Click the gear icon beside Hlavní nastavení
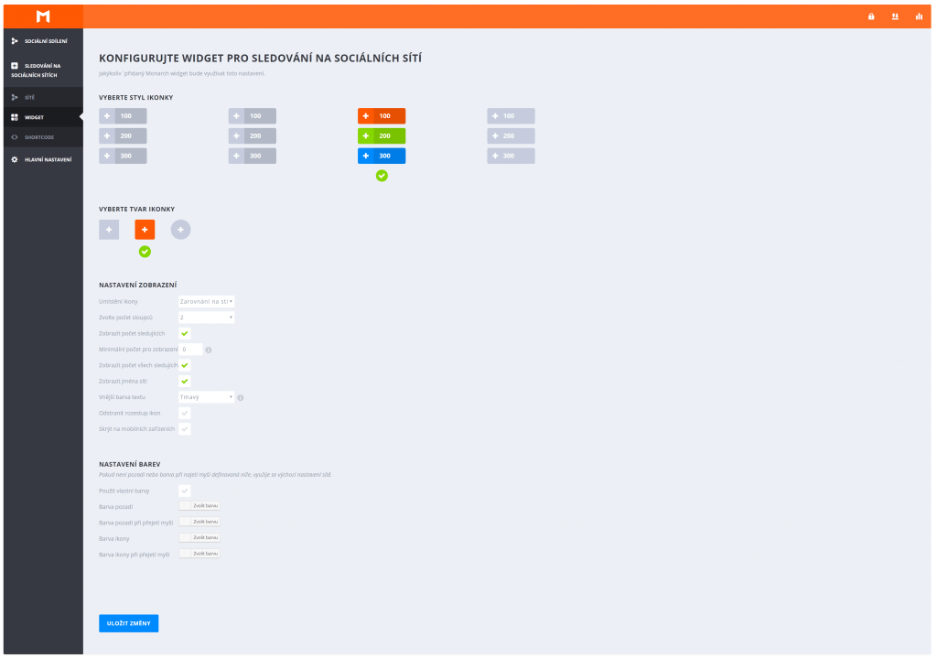 15,159
